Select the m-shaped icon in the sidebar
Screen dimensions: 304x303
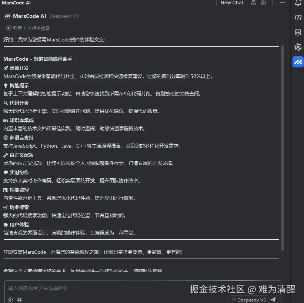coord(298,17)
